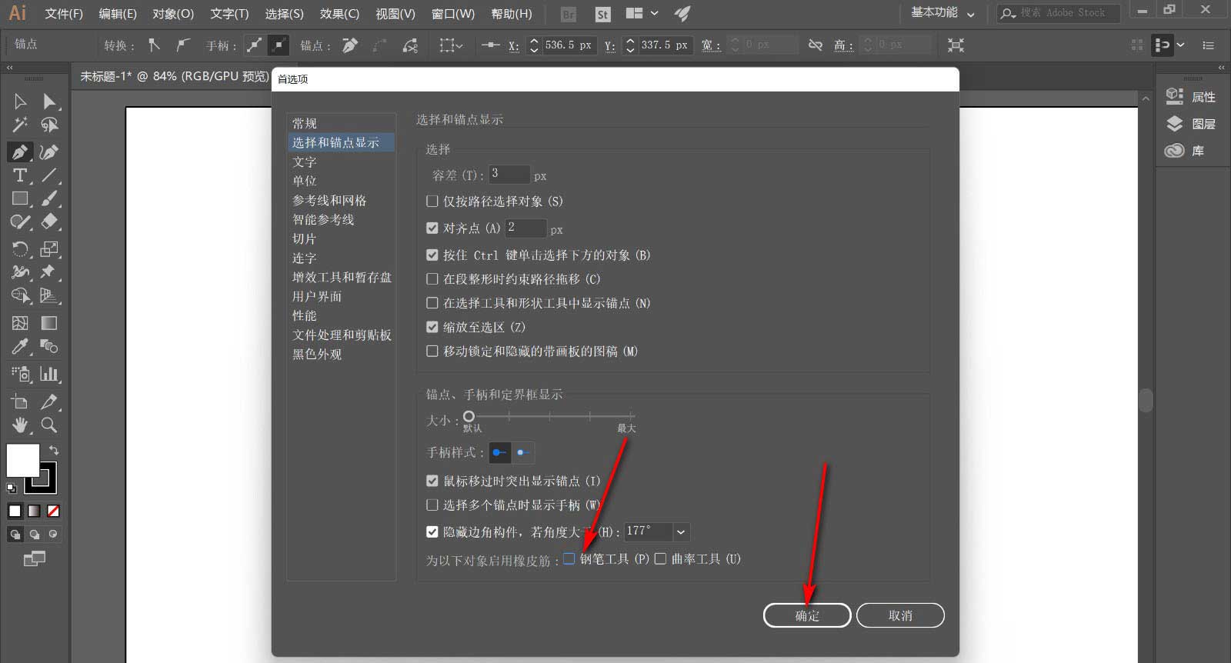Pick the Magic Wand tool

pyautogui.click(x=20, y=125)
